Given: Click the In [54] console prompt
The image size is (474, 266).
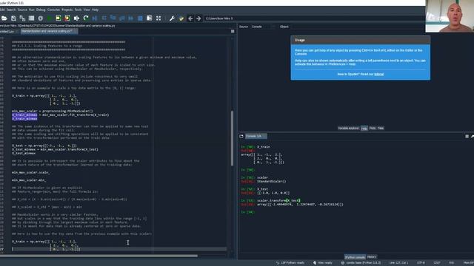Looking at the screenshot, I should 247,212.
